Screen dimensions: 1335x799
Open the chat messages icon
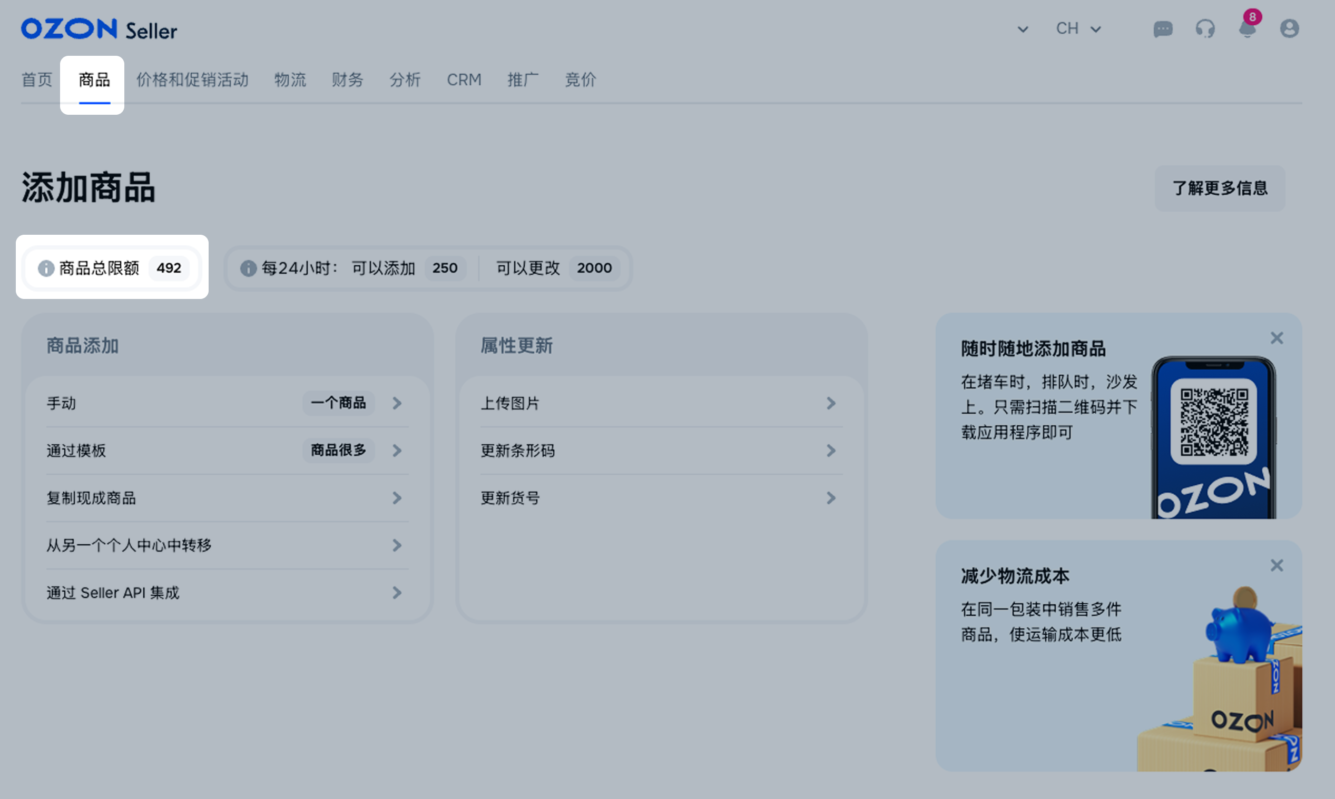point(1163,28)
